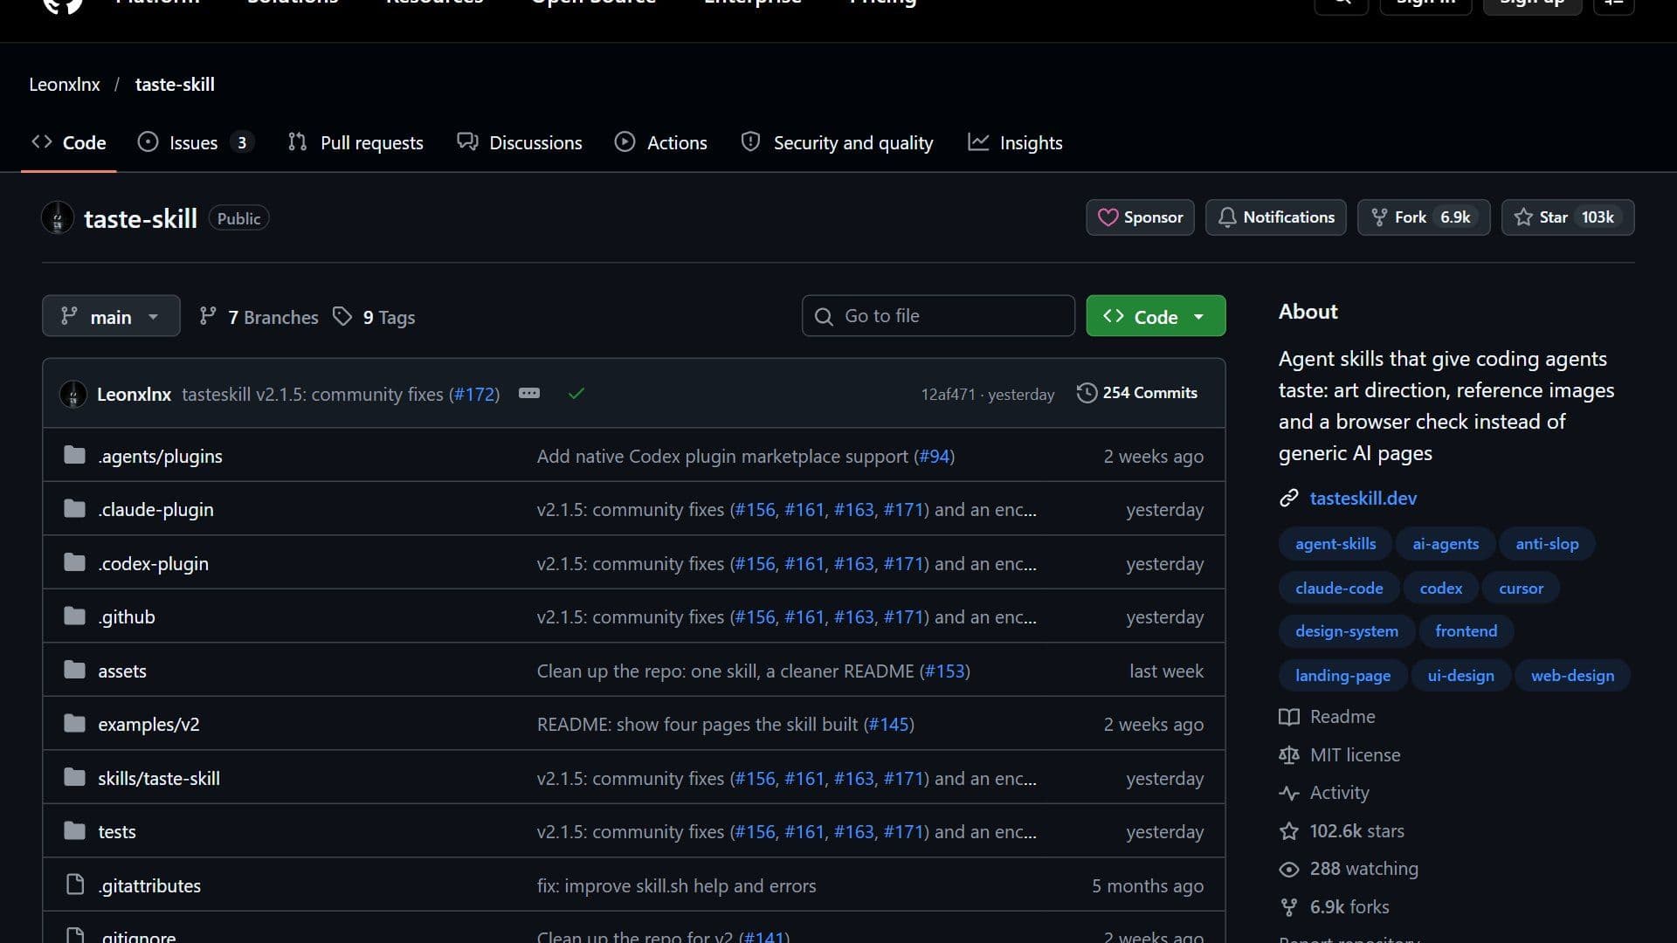
Task: Open the .agents/plugins folder
Action: coord(160,456)
